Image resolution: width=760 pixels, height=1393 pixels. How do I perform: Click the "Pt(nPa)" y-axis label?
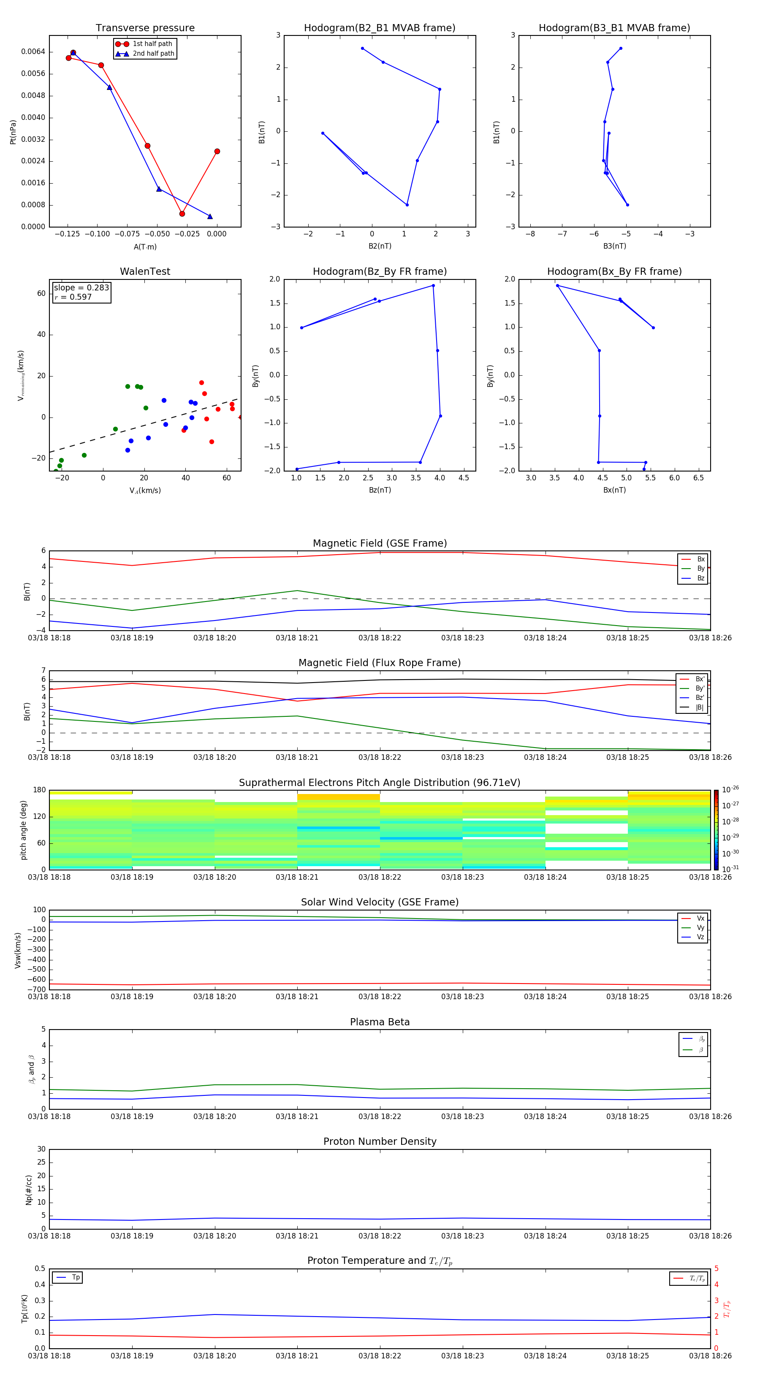[x=13, y=132]
